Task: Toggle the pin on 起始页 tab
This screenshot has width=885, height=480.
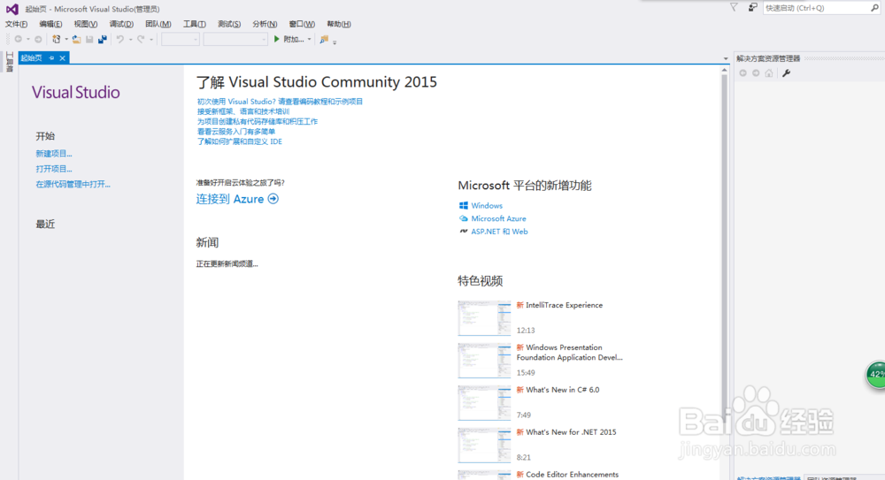Action: click(51, 58)
